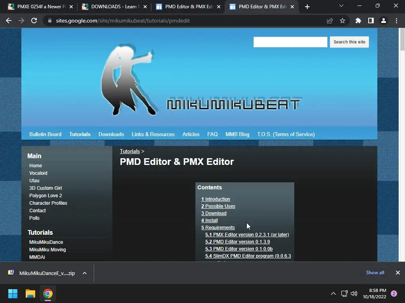Jump to 5.2 PMD Editor version 0.1.3.9

238,242
